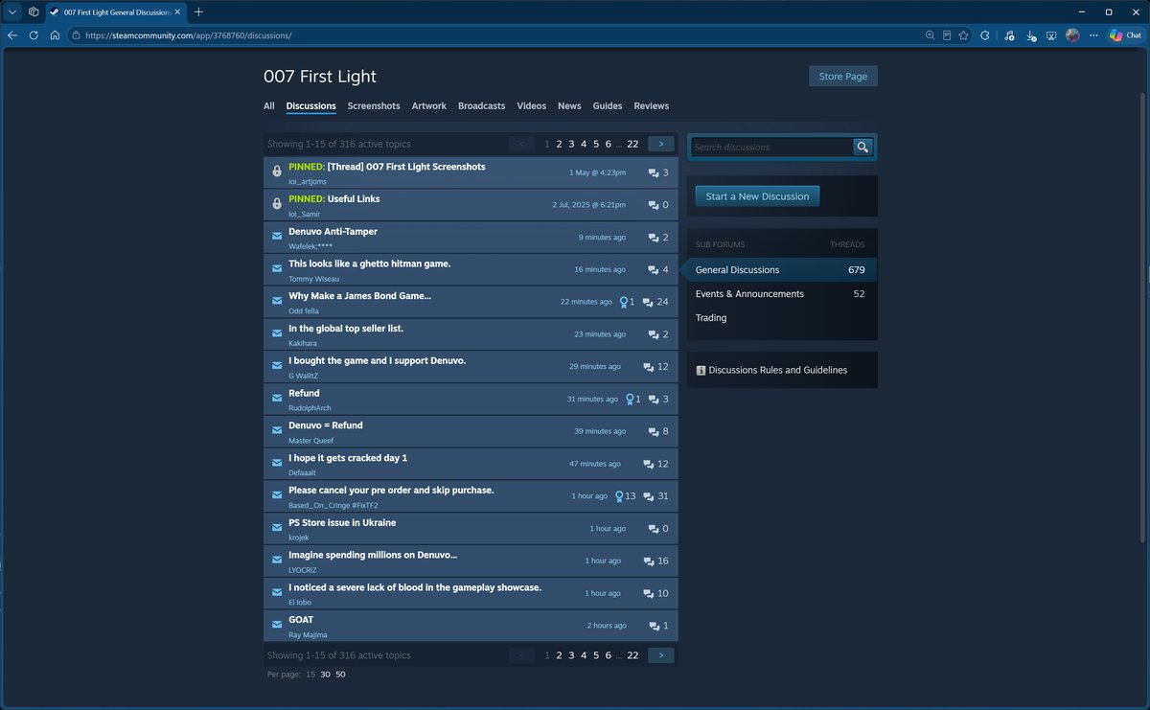Switch to the Reviews tab
This screenshot has height=710, width=1150.
tap(651, 106)
